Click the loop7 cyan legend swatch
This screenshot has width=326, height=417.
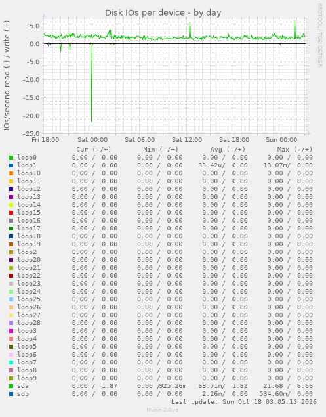(11, 362)
